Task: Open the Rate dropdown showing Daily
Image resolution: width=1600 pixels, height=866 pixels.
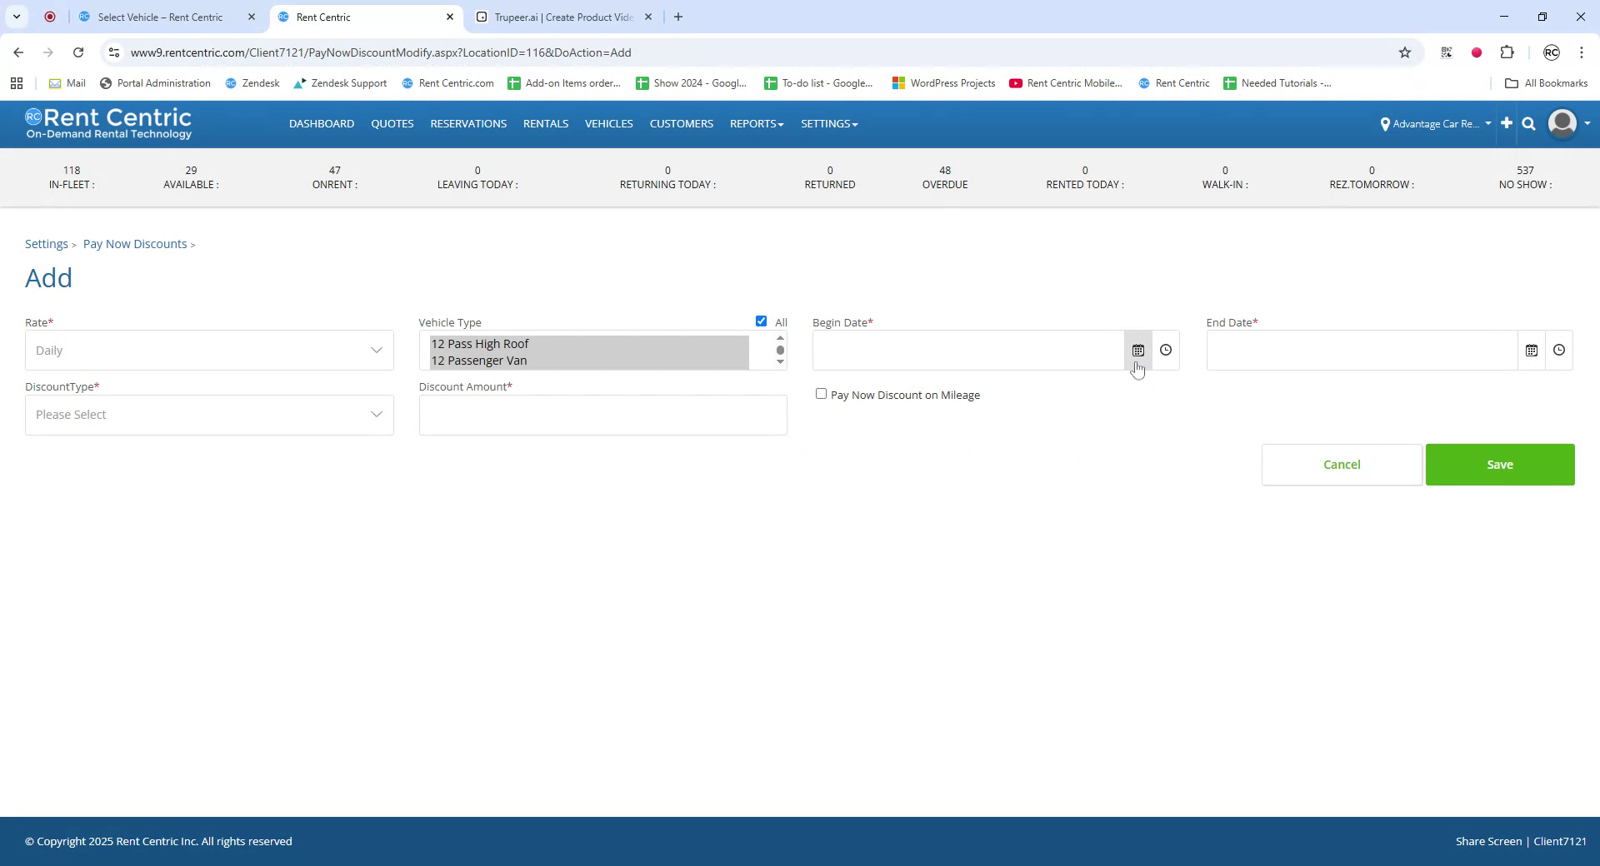Action: click(208, 350)
